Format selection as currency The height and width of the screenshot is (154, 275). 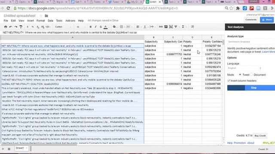coord(27,27)
